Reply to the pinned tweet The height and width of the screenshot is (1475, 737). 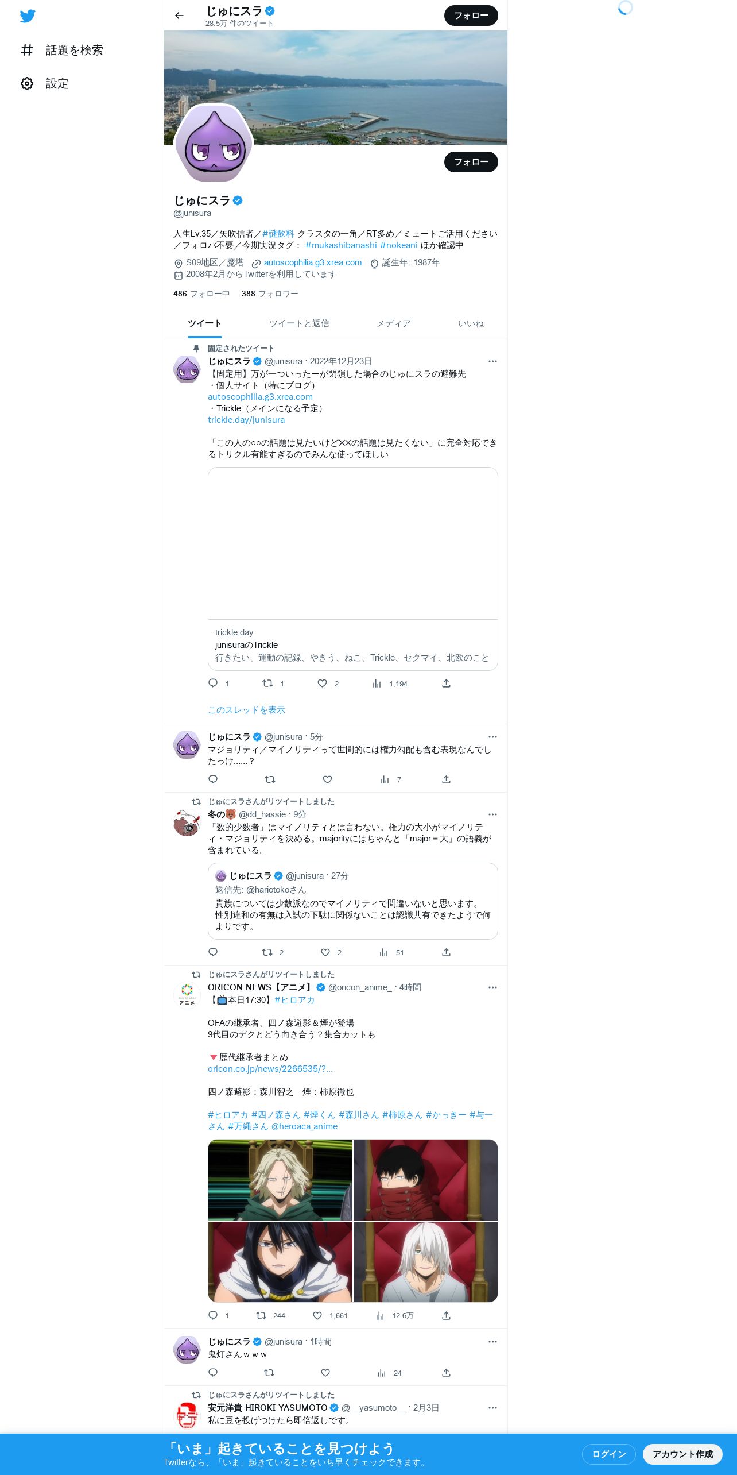(213, 684)
